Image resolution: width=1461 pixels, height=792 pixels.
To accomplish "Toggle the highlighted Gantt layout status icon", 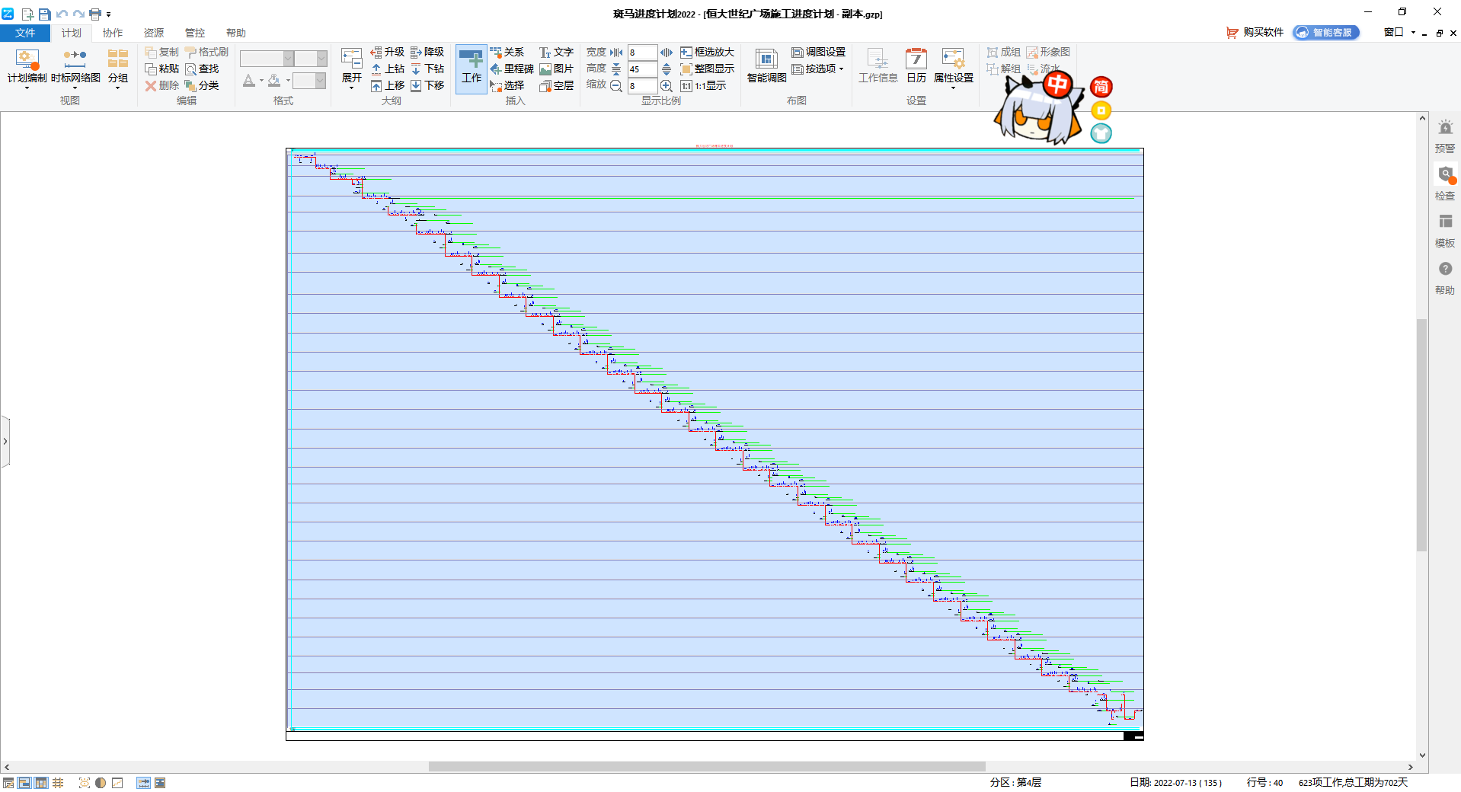I will click(x=24, y=783).
